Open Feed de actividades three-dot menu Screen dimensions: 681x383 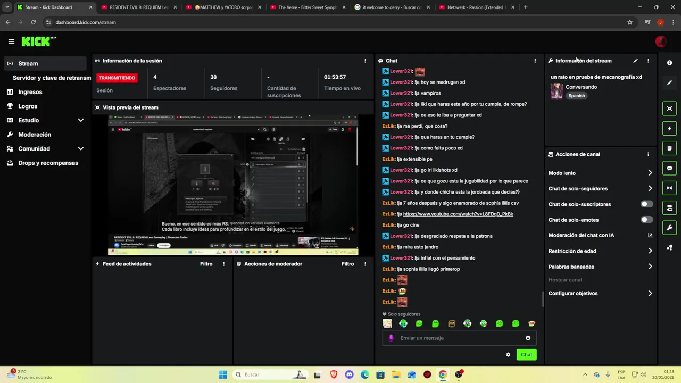(223, 264)
